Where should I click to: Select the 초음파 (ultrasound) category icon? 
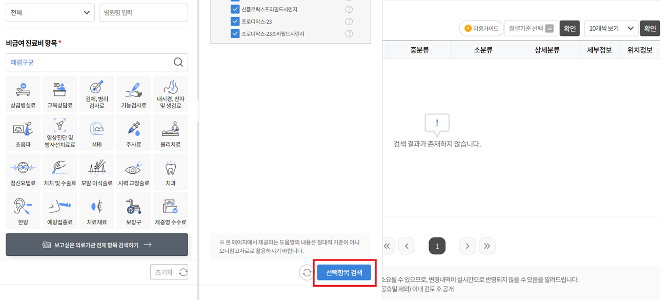click(x=23, y=132)
